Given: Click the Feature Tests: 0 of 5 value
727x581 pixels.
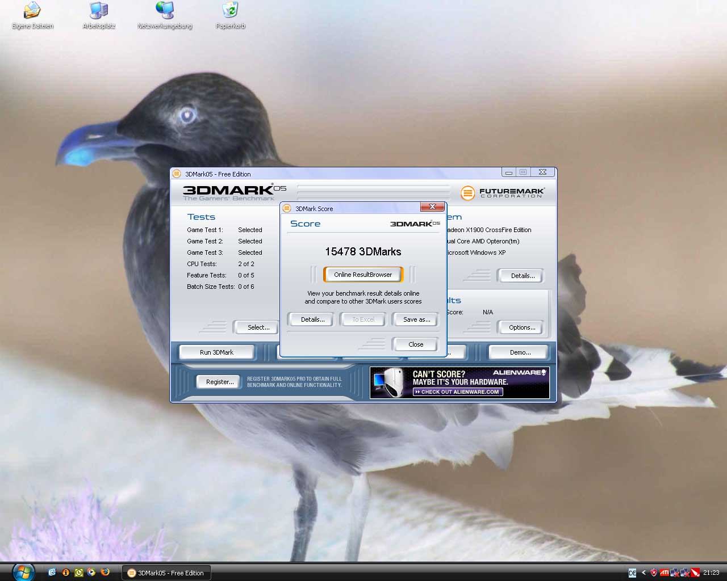Looking at the screenshot, I should 246,275.
